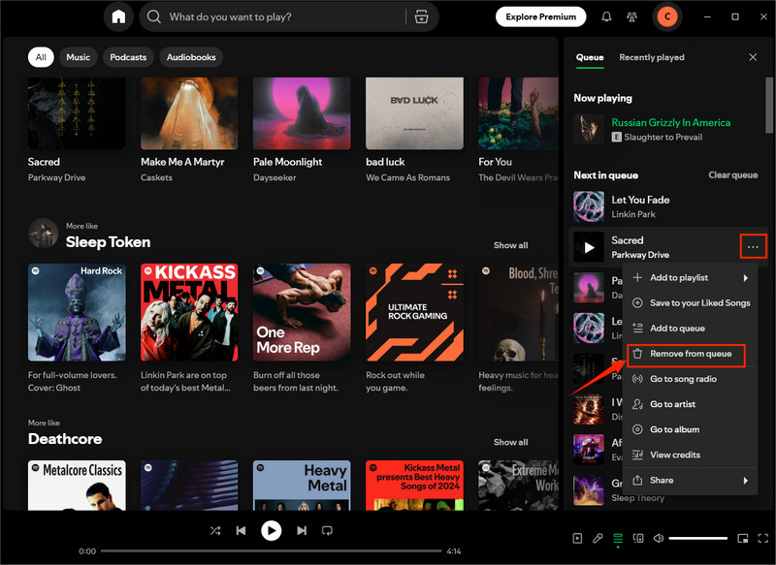Open the notifications bell
Screen dimensions: 776x565
pyautogui.click(x=606, y=16)
